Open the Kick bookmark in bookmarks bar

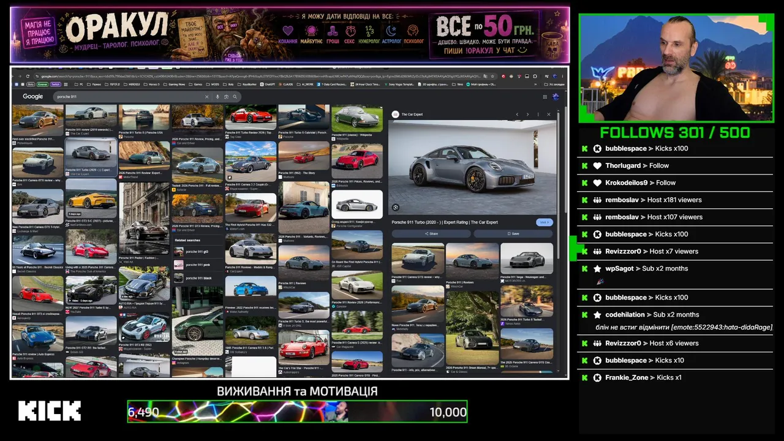pyautogui.click(x=42, y=85)
